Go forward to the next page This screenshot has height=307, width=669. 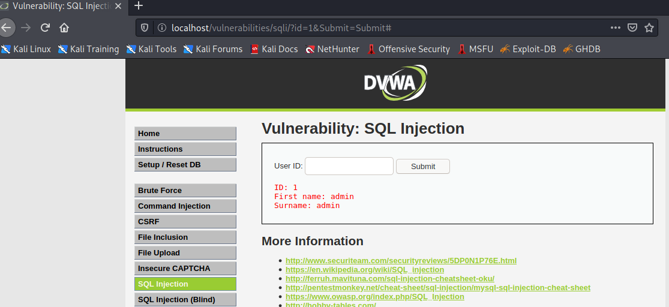pos(26,28)
